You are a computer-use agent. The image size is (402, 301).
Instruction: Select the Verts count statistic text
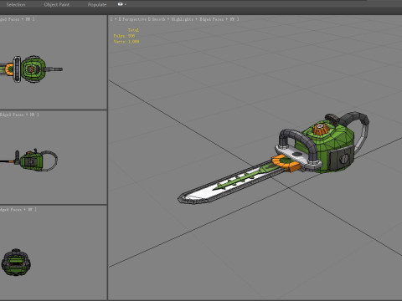(x=126, y=42)
